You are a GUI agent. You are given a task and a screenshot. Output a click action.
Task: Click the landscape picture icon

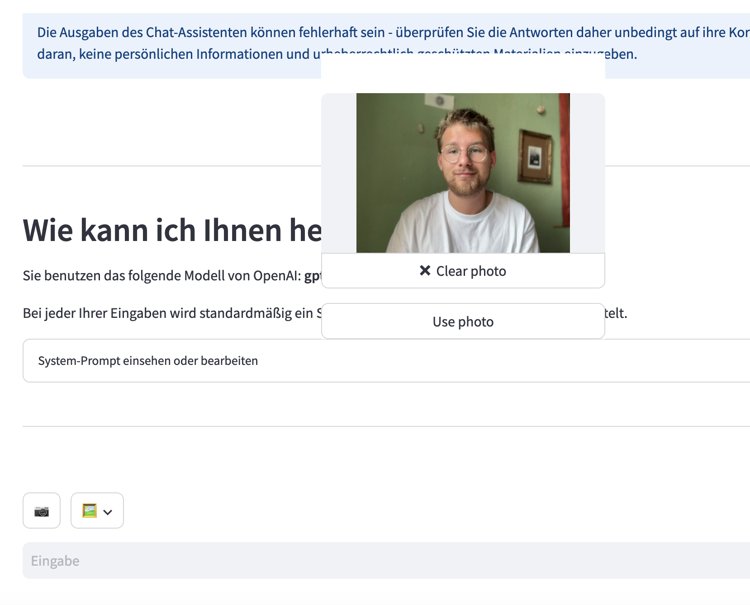[x=90, y=510]
